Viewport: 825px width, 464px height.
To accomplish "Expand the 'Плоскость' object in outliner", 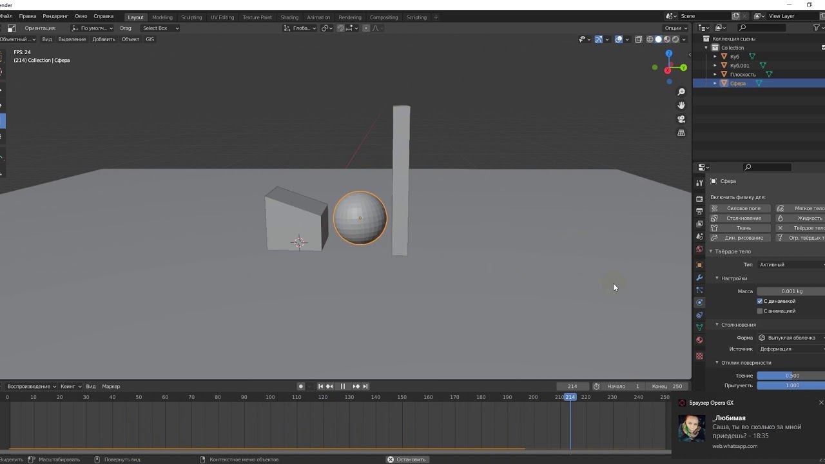I will (x=715, y=75).
